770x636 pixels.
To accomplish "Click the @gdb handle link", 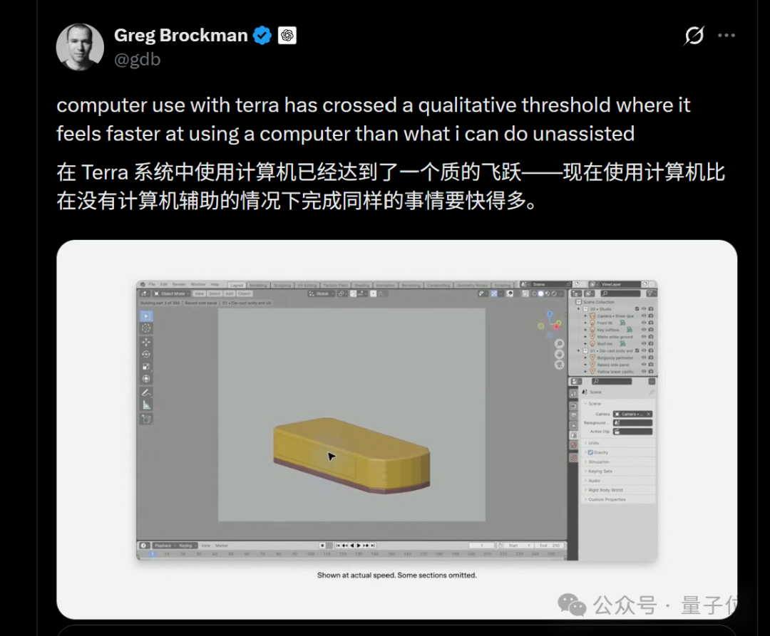I will point(138,59).
